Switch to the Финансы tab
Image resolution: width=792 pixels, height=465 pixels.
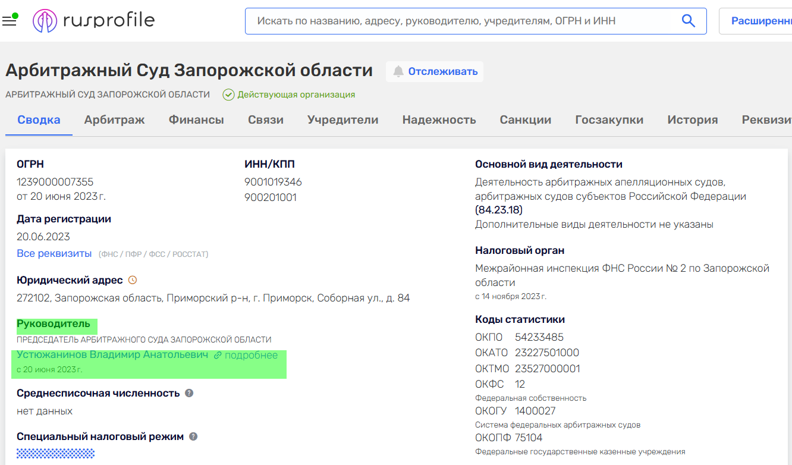(x=196, y=120)
